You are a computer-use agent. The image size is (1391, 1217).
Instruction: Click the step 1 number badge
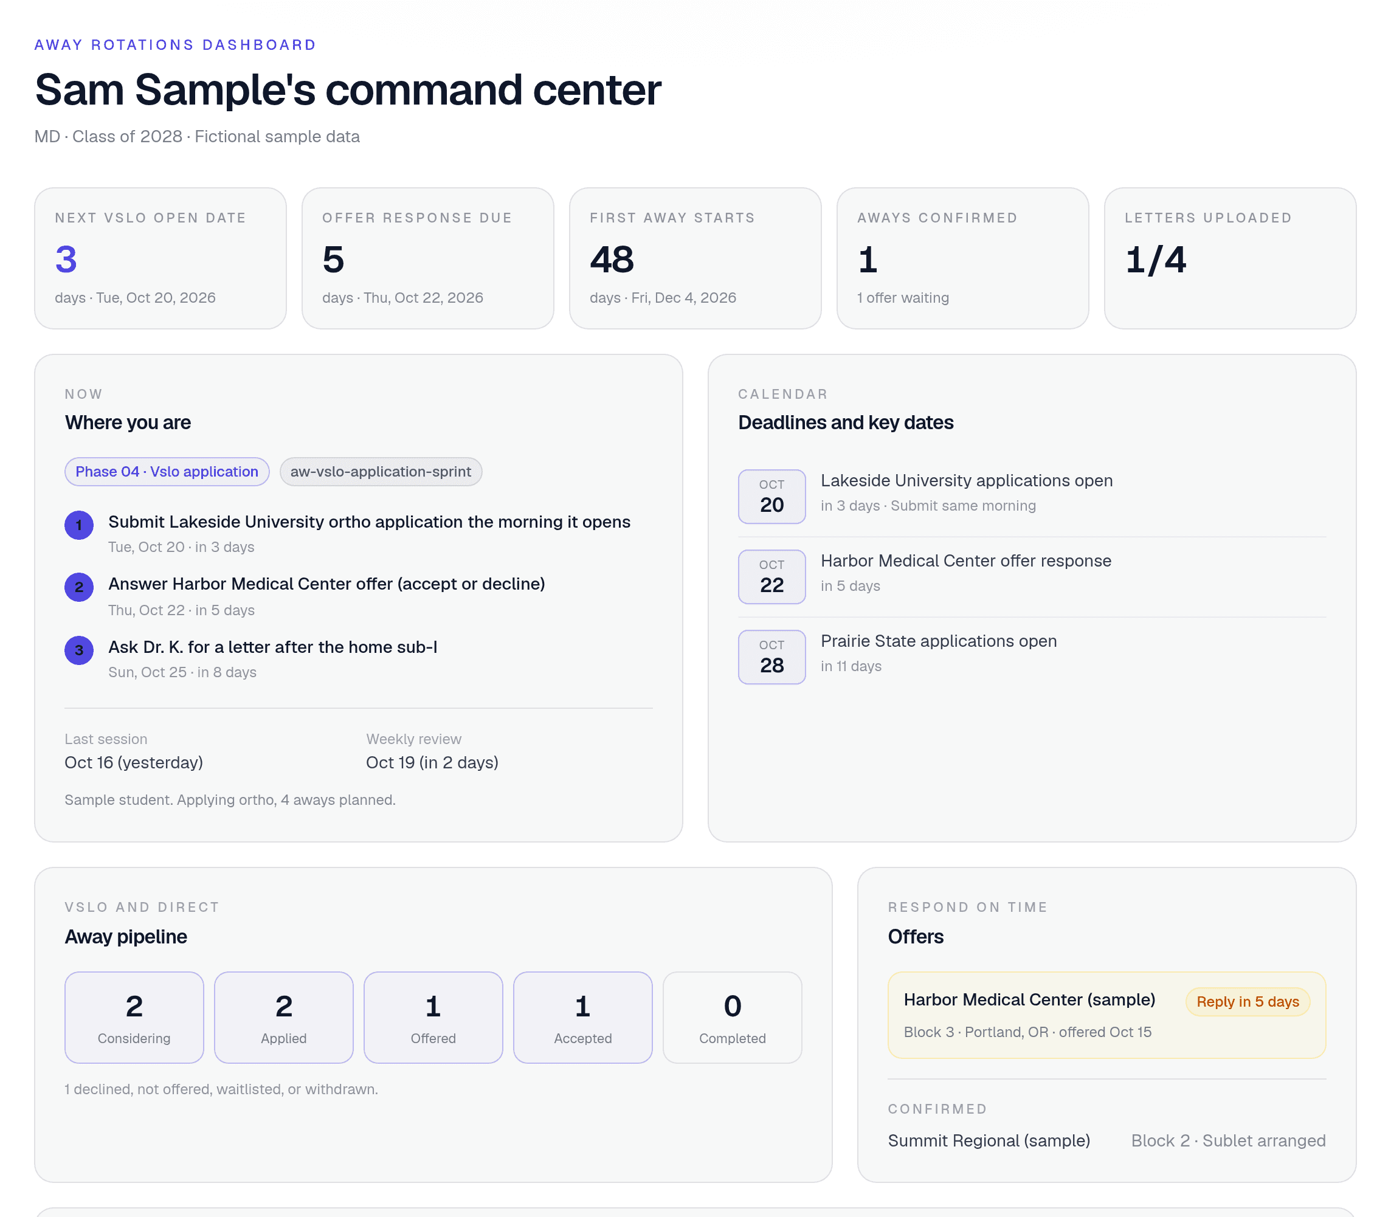click(x=79, y=525)
